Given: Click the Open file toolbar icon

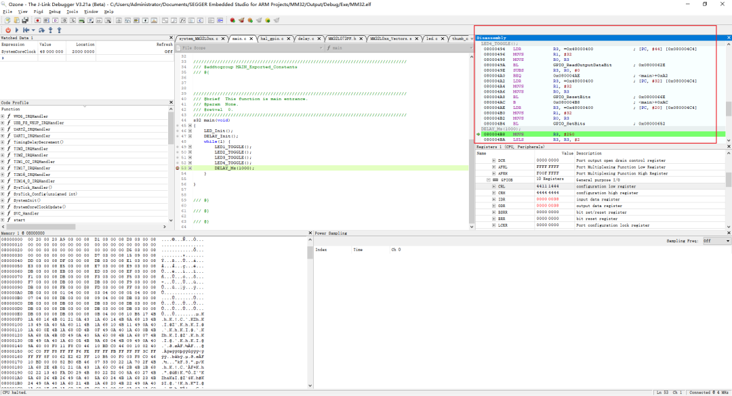Looking at the screenshot, I should [x=16, y=20].
